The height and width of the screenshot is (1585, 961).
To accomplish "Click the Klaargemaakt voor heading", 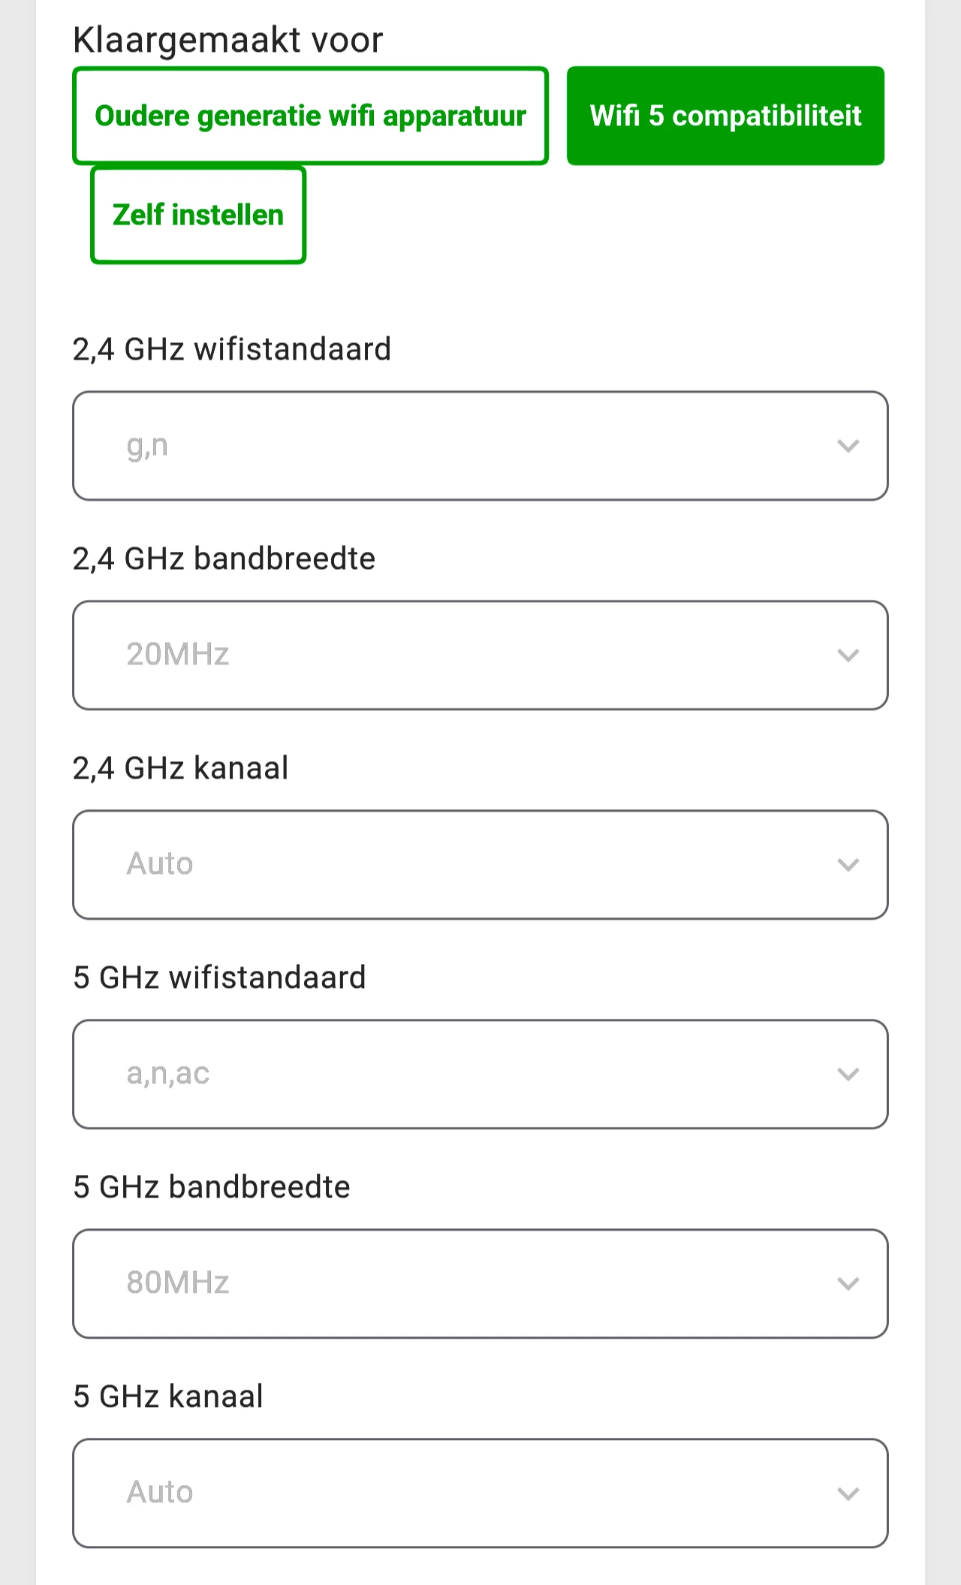I will coord(227,40).
